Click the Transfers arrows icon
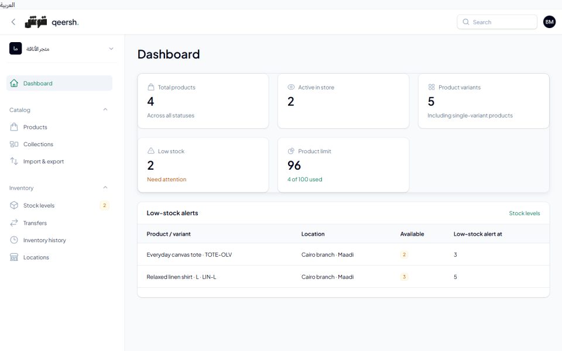The width and height of the screenshot is (562, 351). pos(14,223)
